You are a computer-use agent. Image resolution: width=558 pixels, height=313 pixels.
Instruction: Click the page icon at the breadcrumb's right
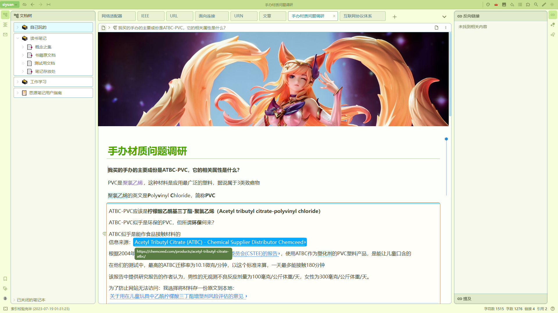point(437,28)
